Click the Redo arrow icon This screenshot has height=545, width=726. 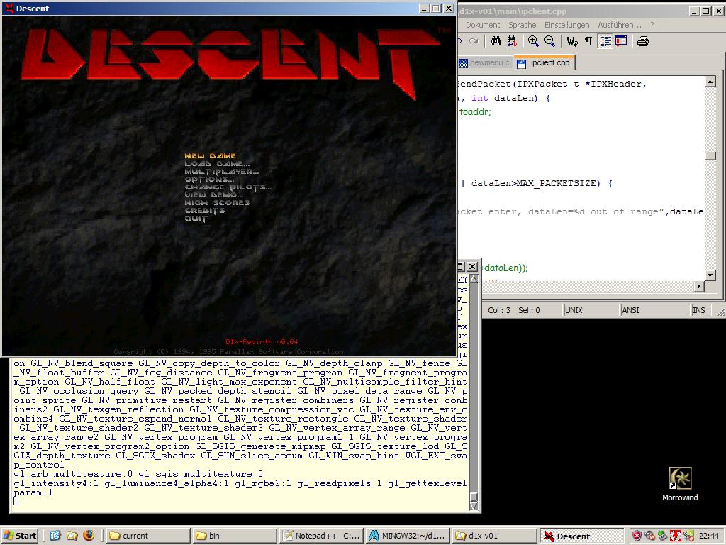tap(474, 41)
